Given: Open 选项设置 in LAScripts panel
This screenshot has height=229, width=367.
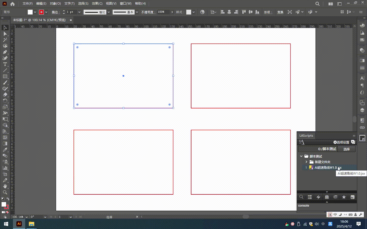Looking at the screenshot, I should click(x=341, y=142).
